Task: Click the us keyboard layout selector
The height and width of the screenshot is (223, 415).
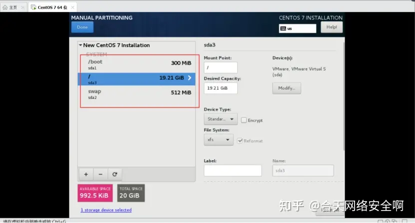Action: pos(298,28)
